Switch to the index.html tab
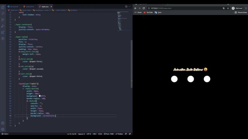248x139 pixels. click(x=29, y=7)
